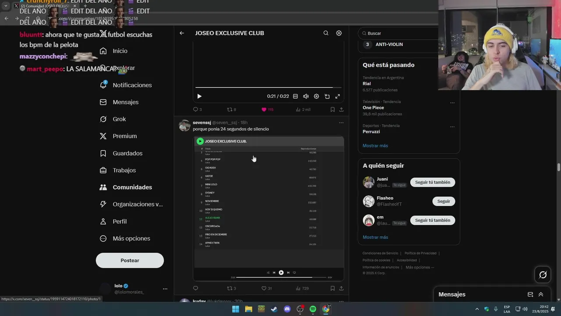Play the video in the top post
Screen dimensions: 561x316
(199, 96)
